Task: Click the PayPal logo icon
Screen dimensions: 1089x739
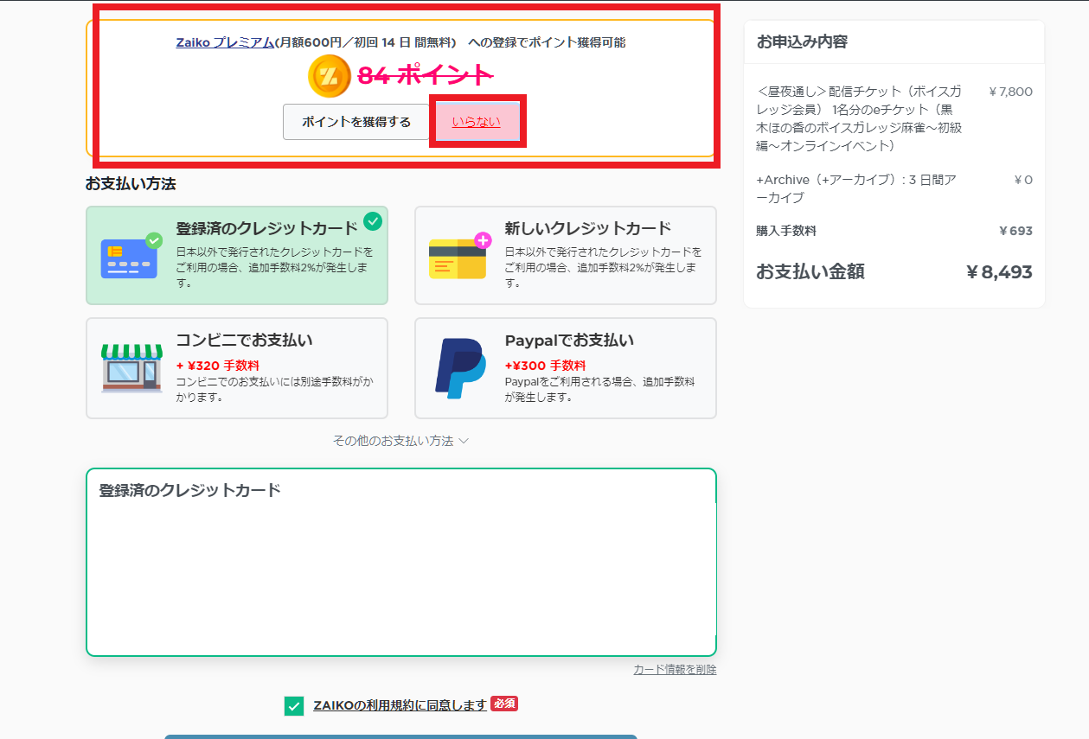Action: click(460, 368)
